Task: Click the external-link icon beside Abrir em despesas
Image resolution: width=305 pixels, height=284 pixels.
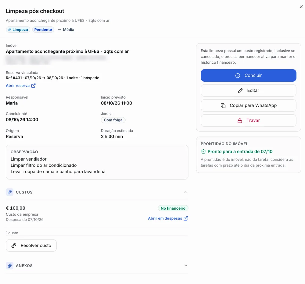Action: [186, 218]
